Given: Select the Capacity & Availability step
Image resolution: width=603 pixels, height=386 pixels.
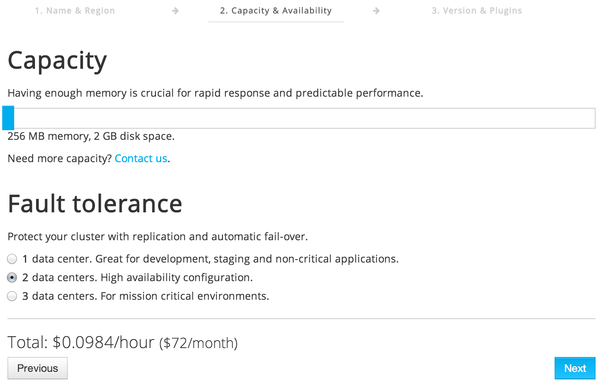Looking at the screenshot, I should pyautogui.click(x=275, y=11).
